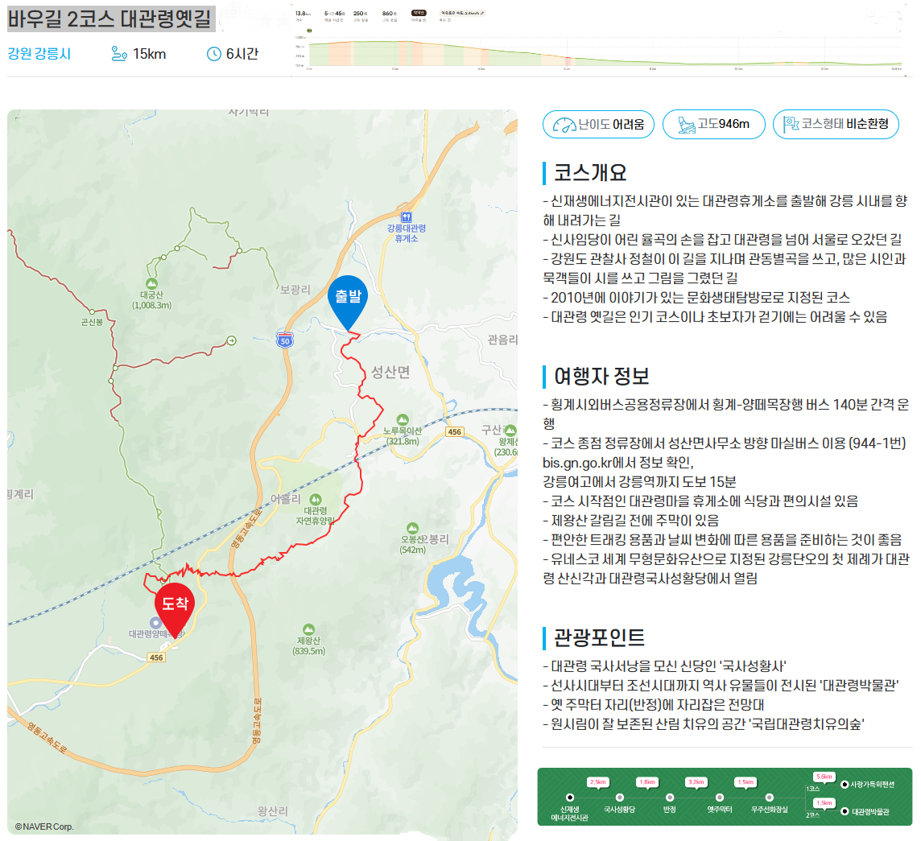This screenshot has width=921, height=841.
Task: Click the 사랑가득히펜션 endpoint dot
Action: [845, 784]
